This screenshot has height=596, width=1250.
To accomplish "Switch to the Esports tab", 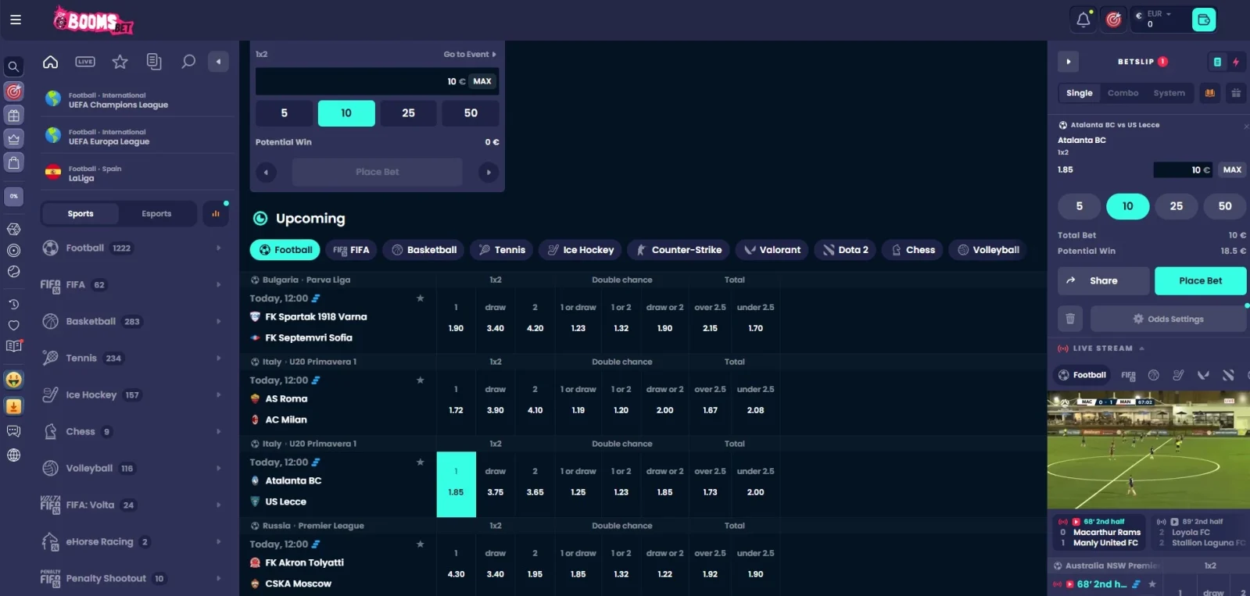I will click(156, 214).
